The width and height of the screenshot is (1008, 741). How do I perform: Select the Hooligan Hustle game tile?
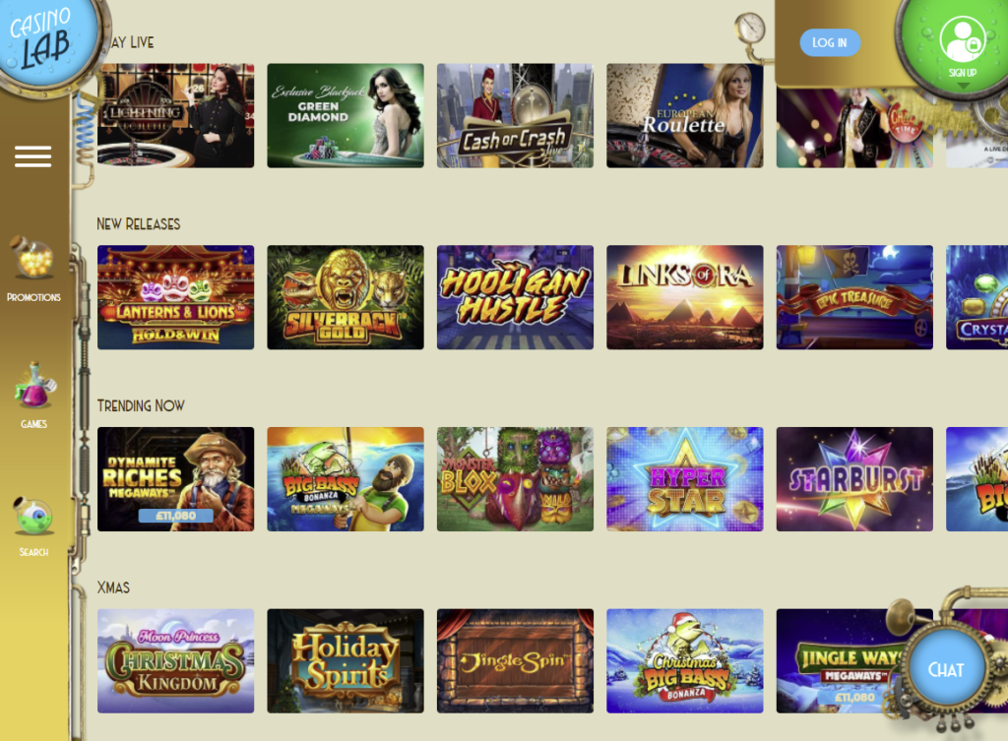click(x=515, y=297)
